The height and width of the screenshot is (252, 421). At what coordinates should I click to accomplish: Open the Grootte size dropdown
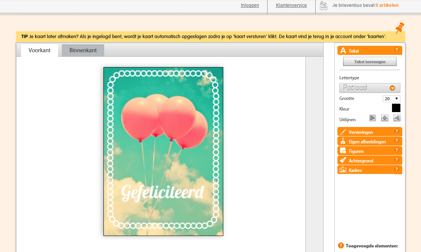(x=391, y=99)
